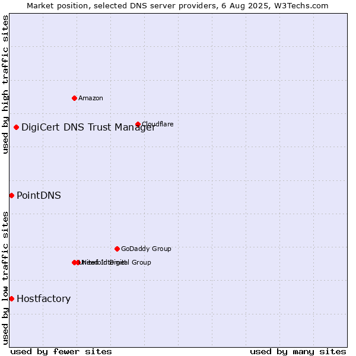Click the red marker beside Amazon
The height and width of the screenshot is (356, 356).
[x=74, y=98]
